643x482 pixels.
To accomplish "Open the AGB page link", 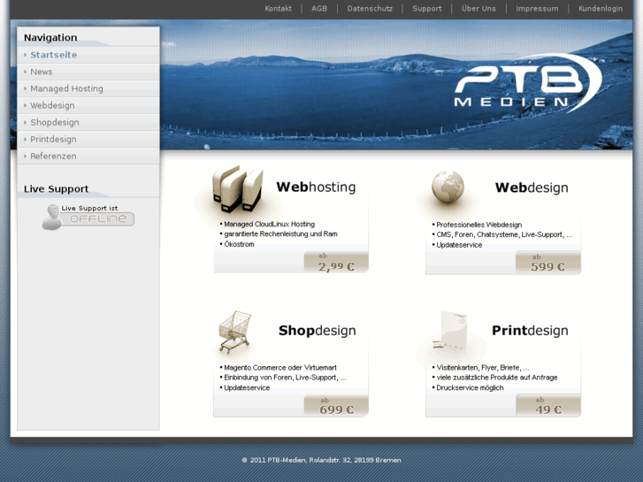I will coord(319,9).
